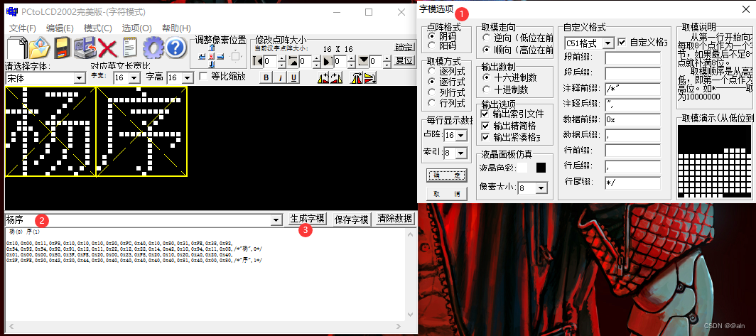
Task: Click the rotate counter-clockwise glyph icon
Action: tap(323, 77)
